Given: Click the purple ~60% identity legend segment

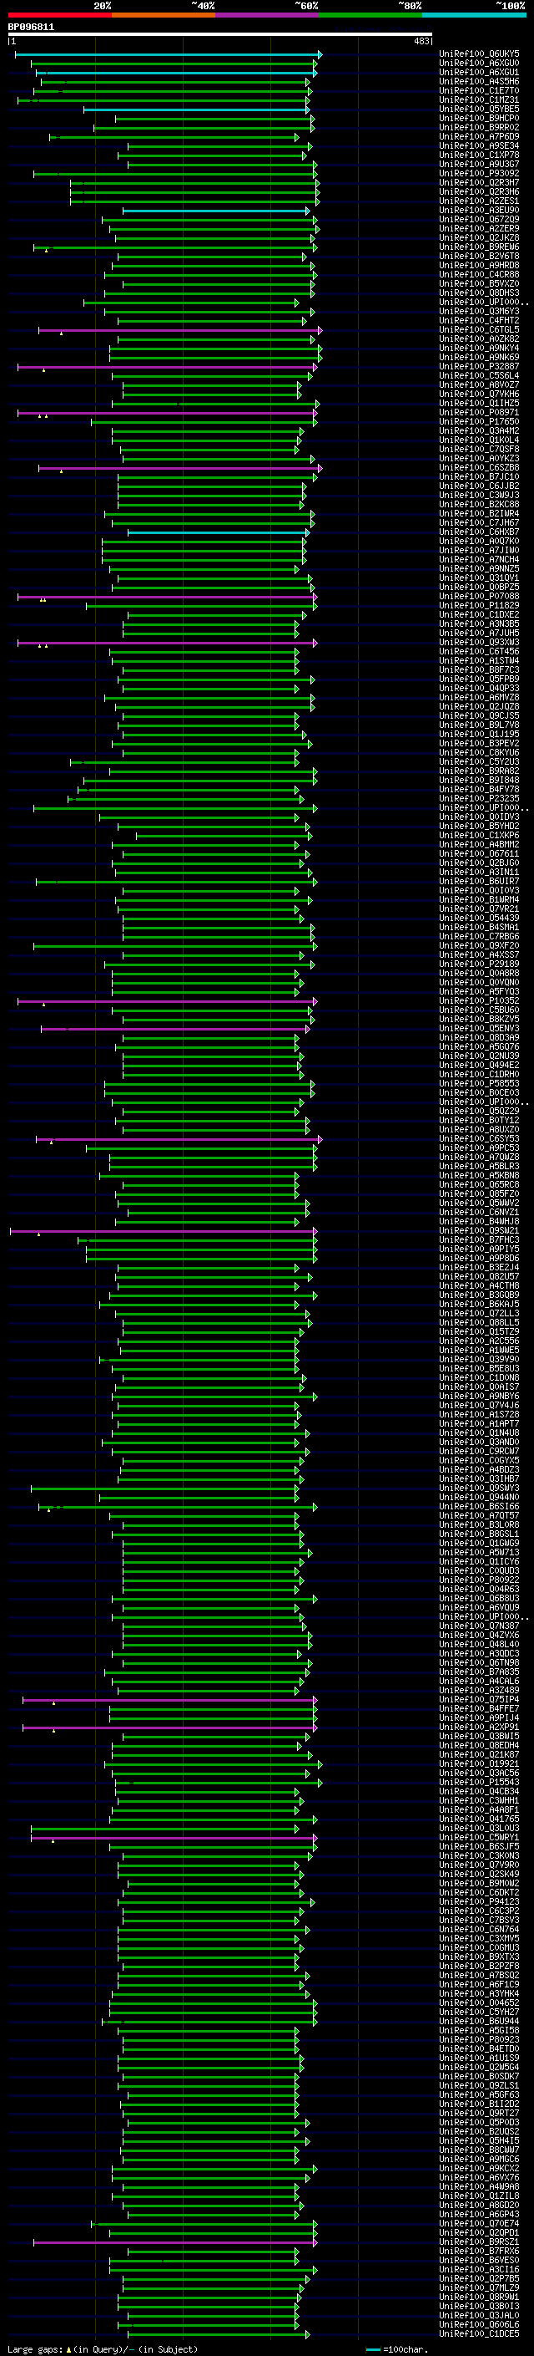Looking at the screenshot, I should 268,15.
